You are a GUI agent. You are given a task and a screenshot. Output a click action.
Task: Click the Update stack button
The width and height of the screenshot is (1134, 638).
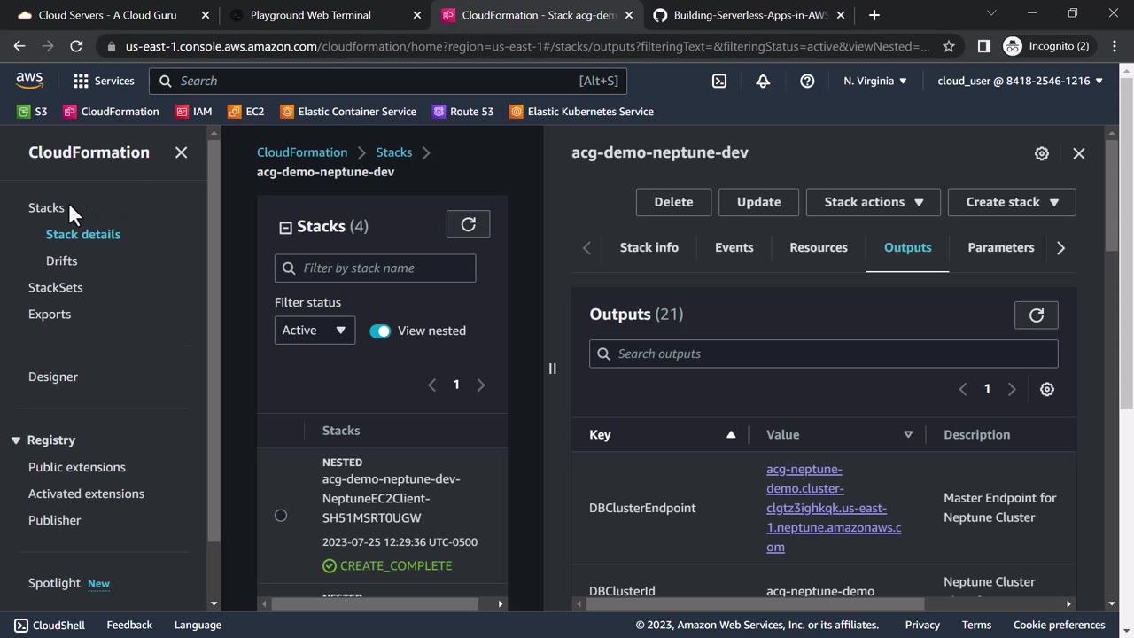759,202
